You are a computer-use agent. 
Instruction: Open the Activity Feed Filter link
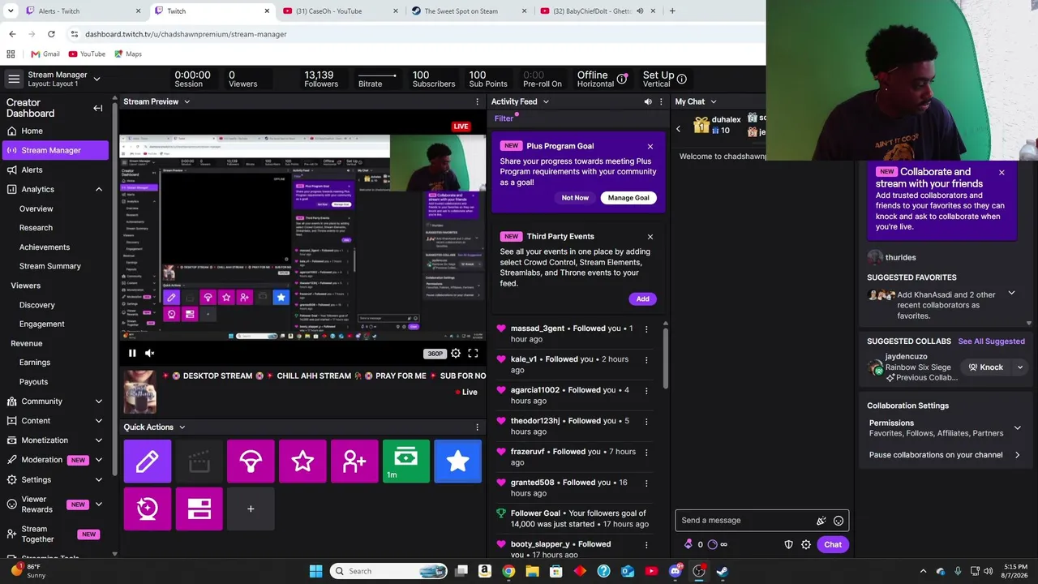(x=504, y=118)
